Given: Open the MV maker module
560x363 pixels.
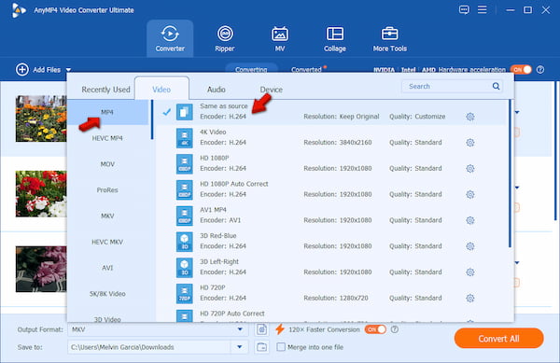Looking at the screenshot, I should click(280, 38).
